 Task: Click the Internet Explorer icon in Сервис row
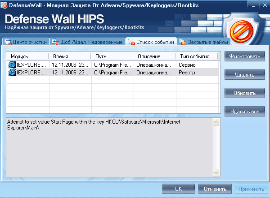point(12,65)
